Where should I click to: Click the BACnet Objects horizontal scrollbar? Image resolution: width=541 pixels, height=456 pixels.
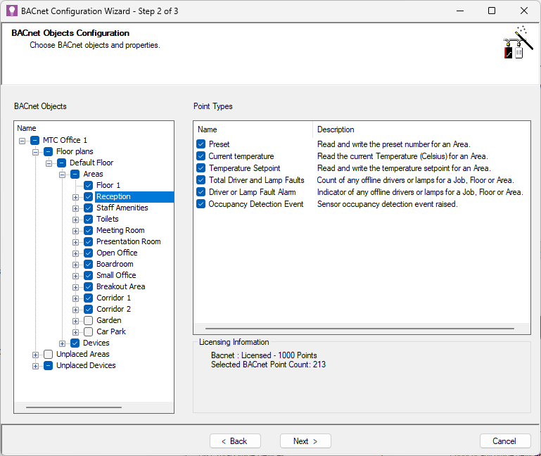coord(73,407)
